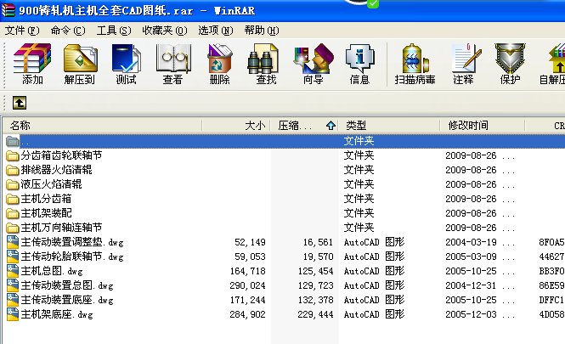Click the Test (测试) archive icon
The image size is (565, 344).
click(126, 59)
